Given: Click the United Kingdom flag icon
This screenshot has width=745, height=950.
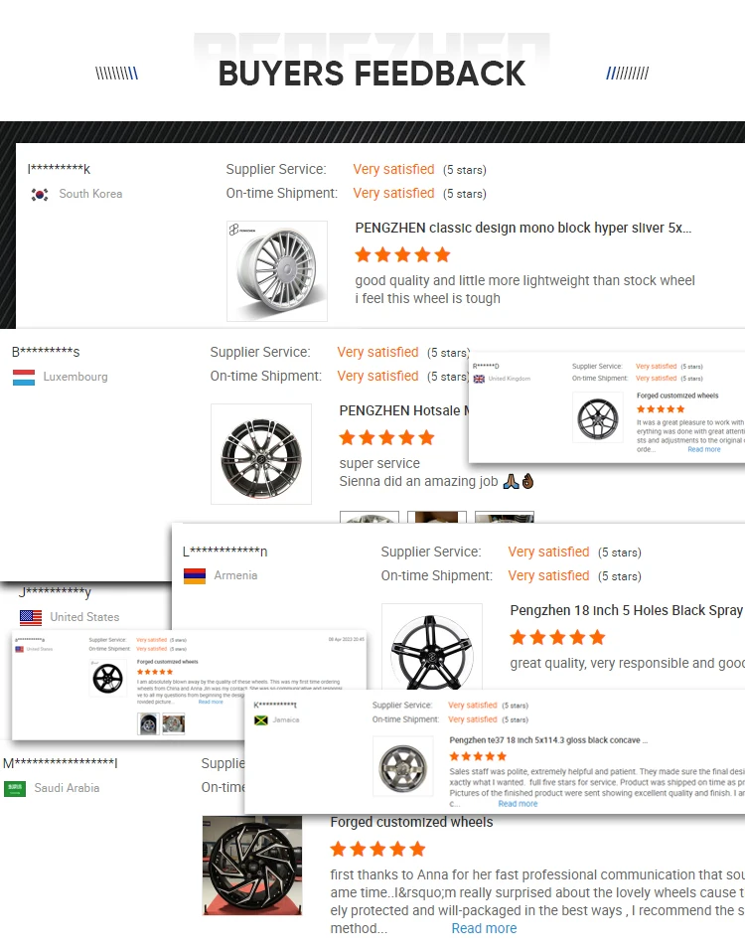Looking at the screenshot, I should tap(479, 379).
